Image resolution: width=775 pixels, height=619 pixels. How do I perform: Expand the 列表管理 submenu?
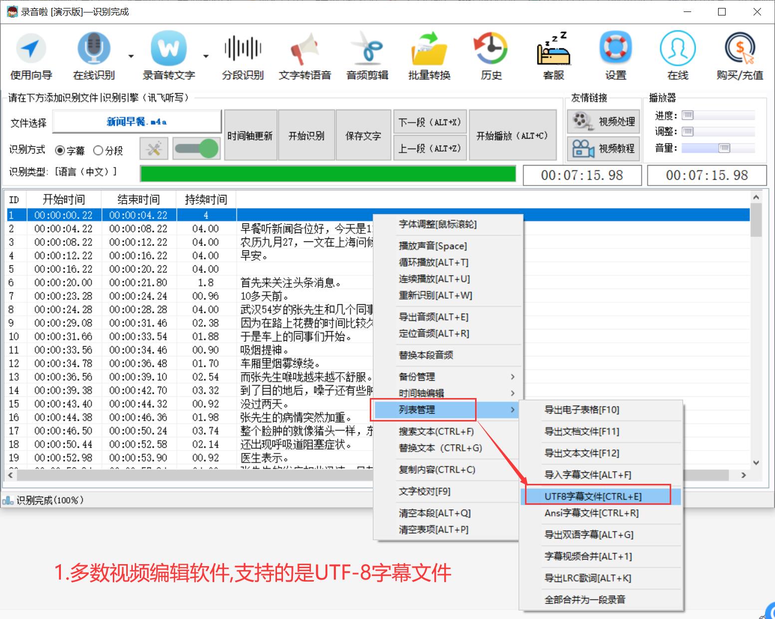point(448,410)
